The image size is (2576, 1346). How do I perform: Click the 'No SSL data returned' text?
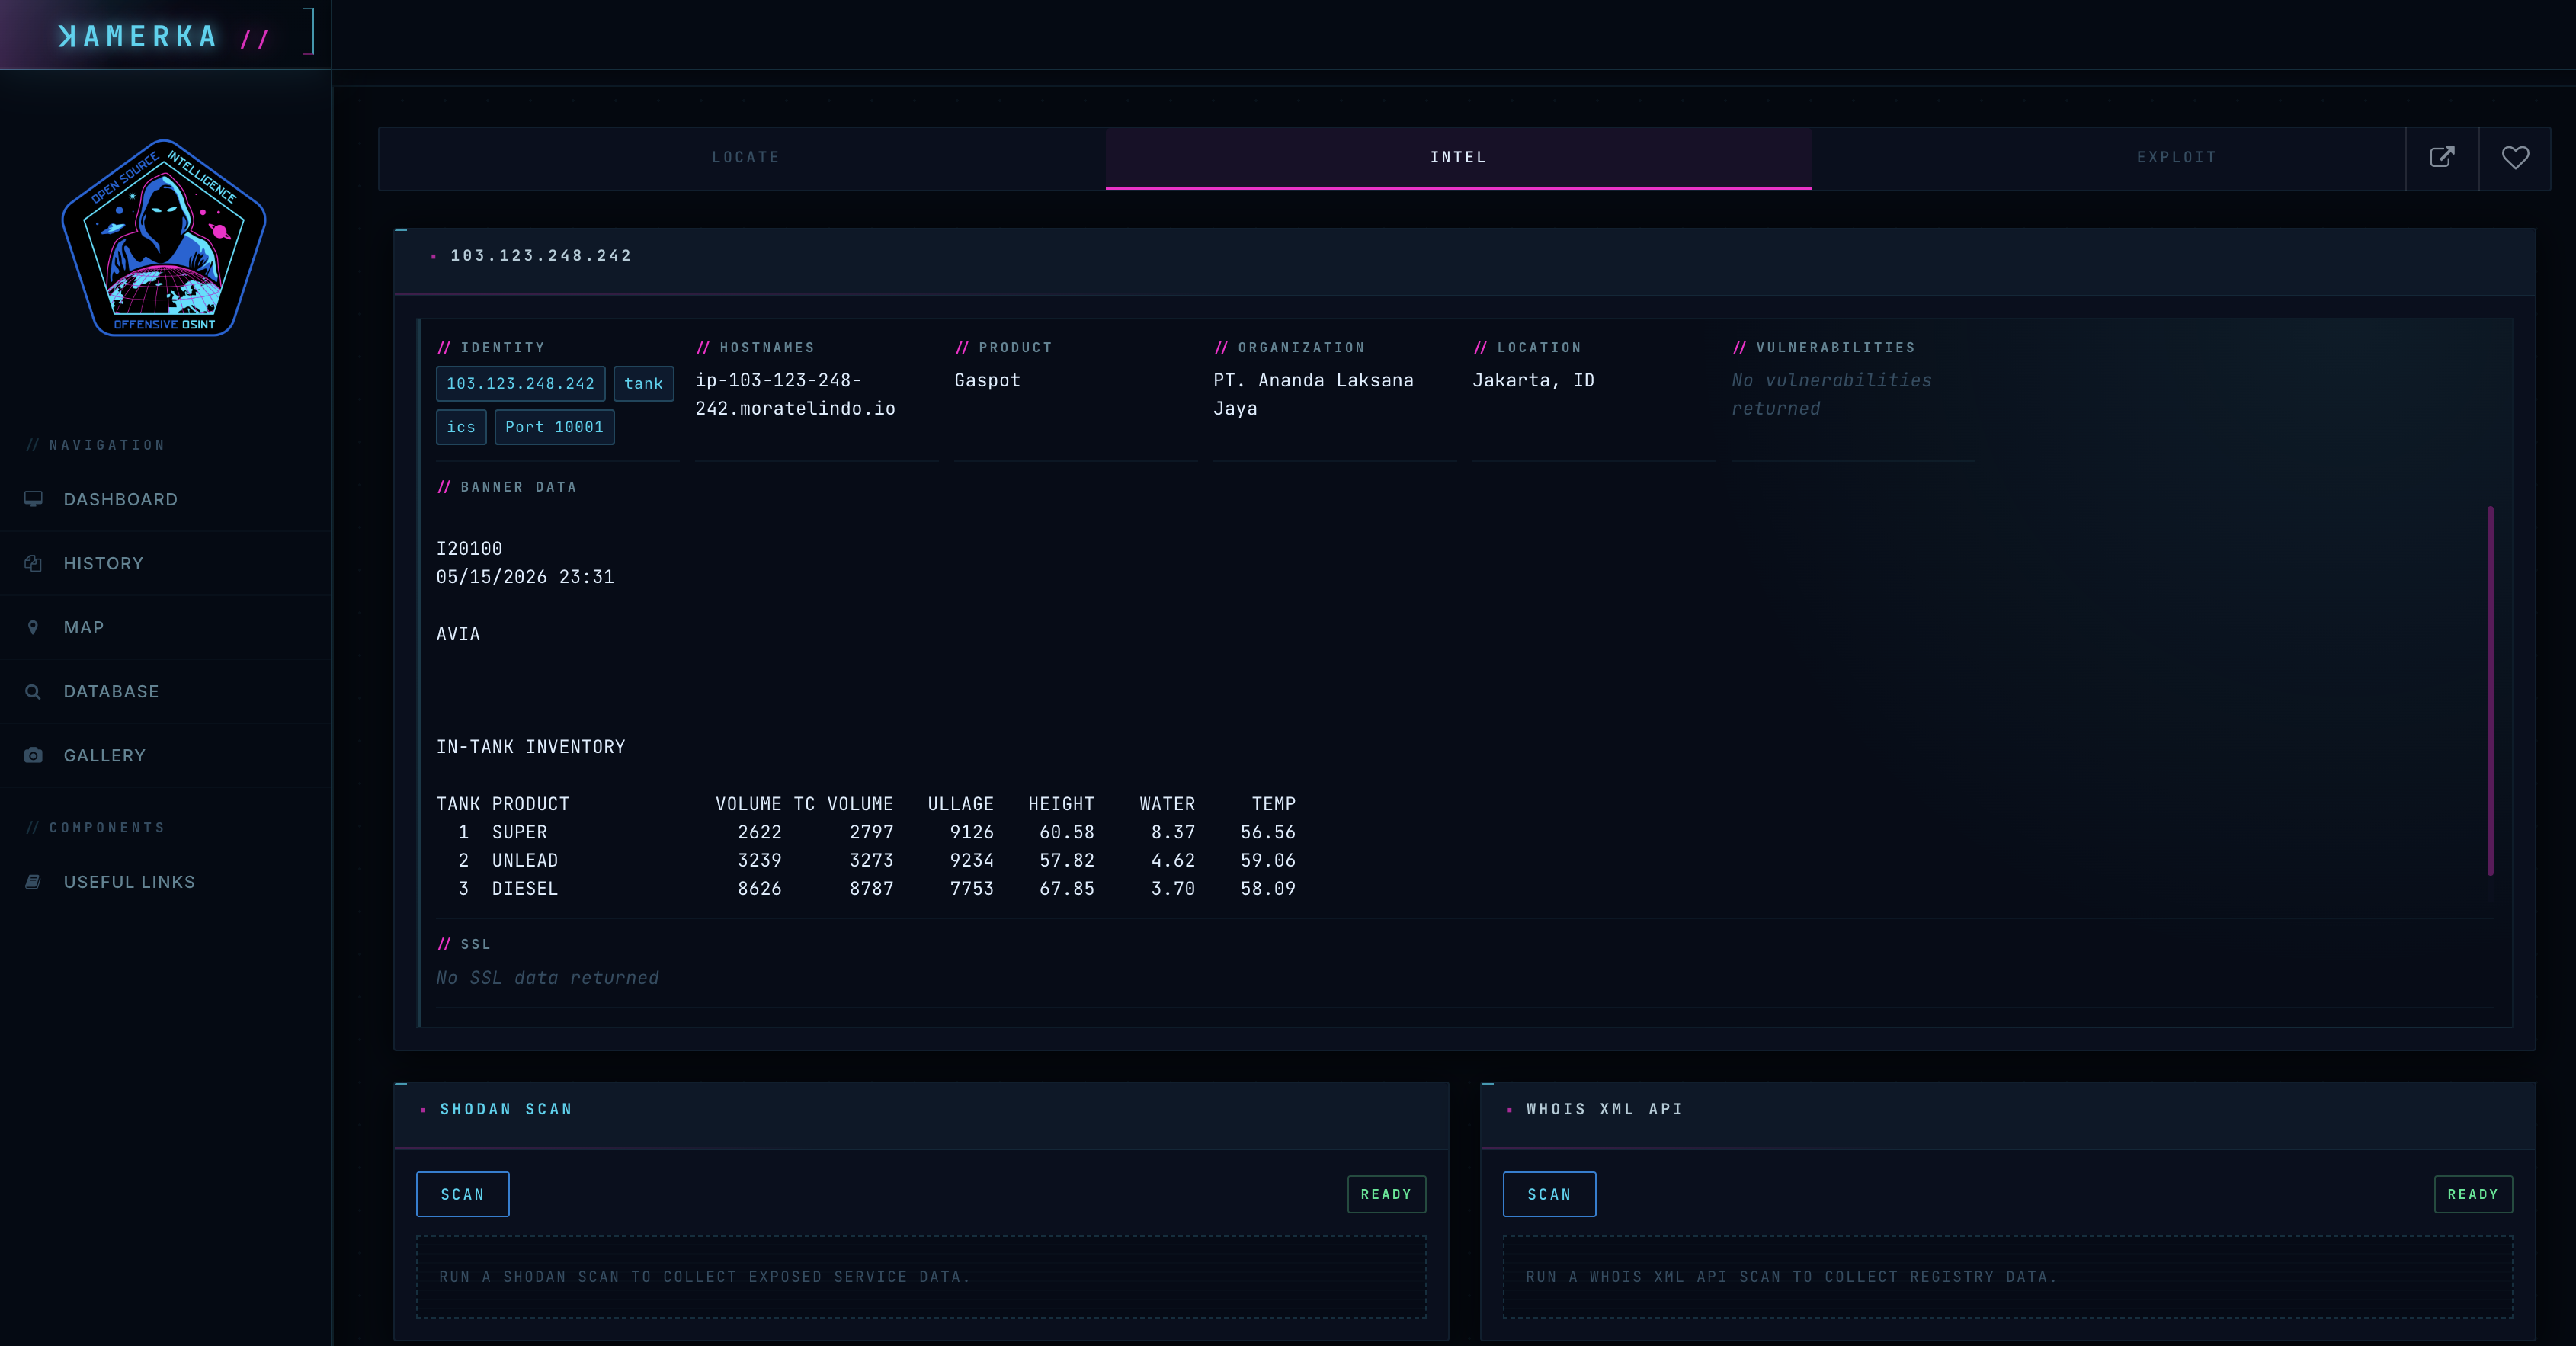click(547, 978)
